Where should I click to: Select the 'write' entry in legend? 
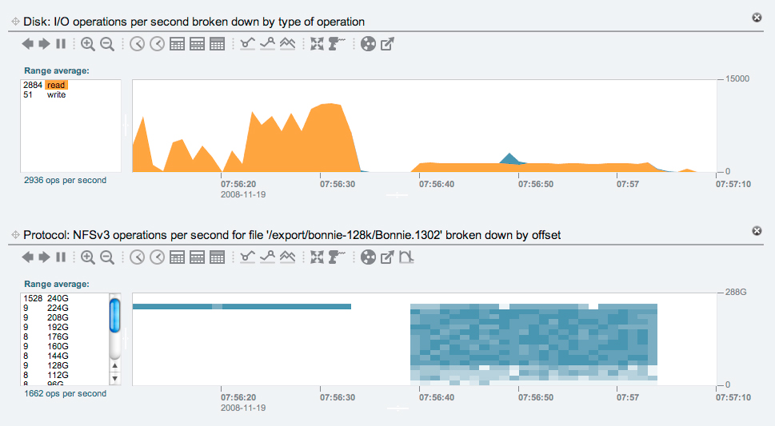[x=56, y=95]
